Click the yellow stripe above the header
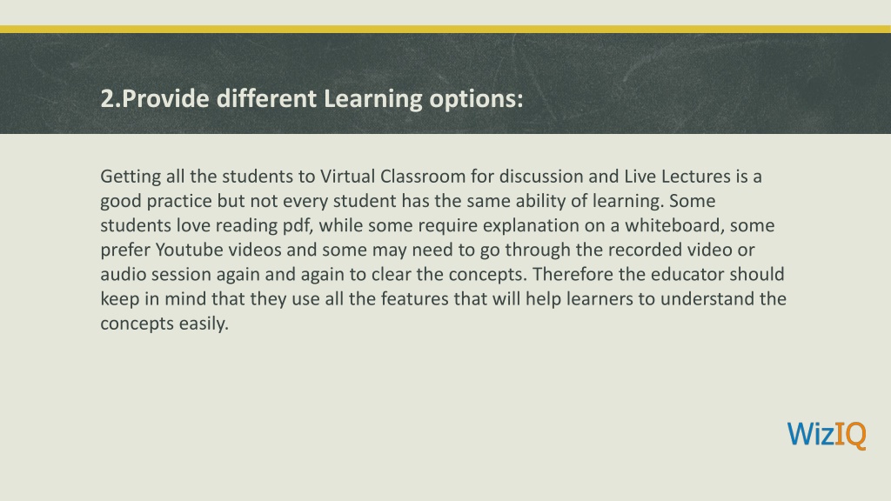 445,29
